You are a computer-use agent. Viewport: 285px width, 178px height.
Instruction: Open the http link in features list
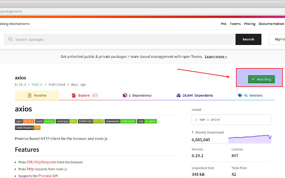click(x=30, y=169)
